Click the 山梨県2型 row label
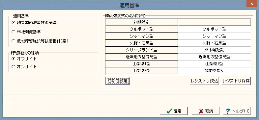259x120 pixels. click(142, 71)
